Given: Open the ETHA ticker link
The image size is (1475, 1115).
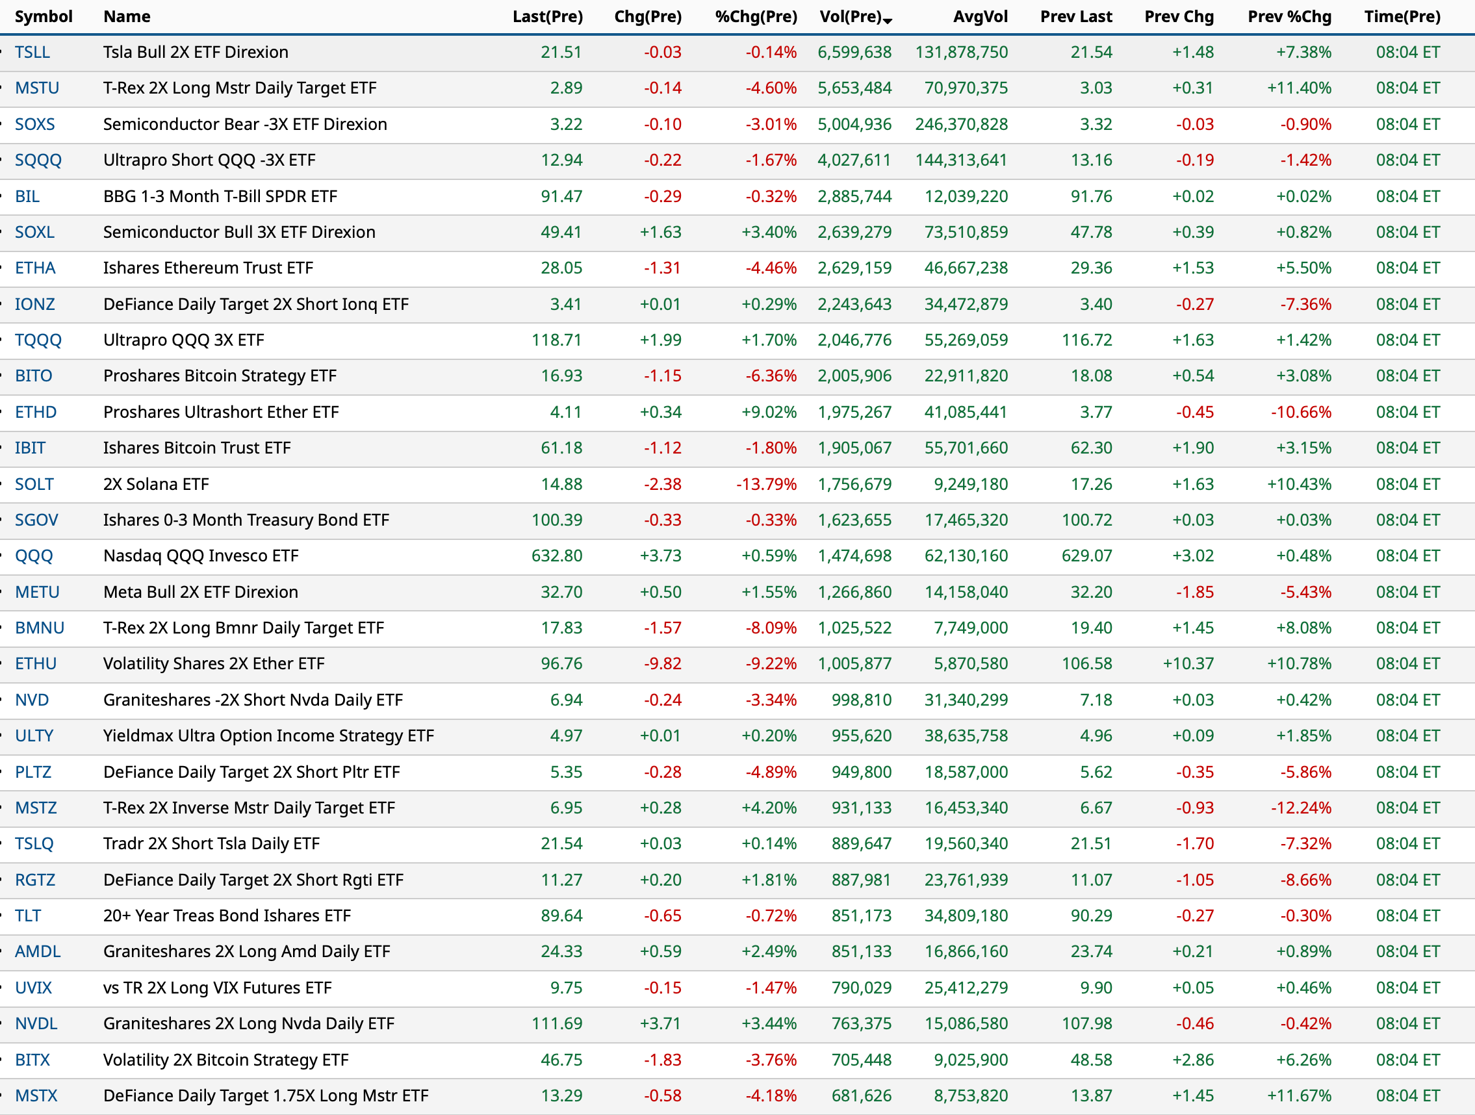Looking at the screenshot, I should (x=34, y=268).
